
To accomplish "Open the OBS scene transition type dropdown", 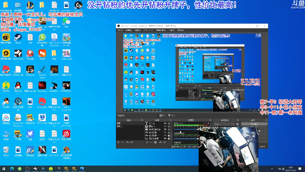I will [x=225, y=124].
